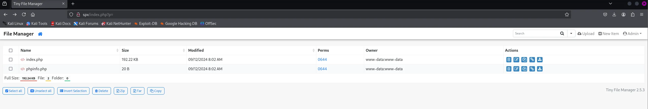Click the Unselect all button

[41, 91]
